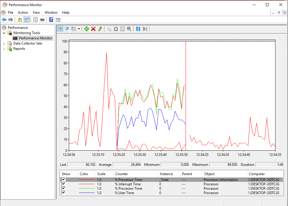Open the Change graph type dropdown arrow
Viewport: 288px width, 206px height.
79,29
